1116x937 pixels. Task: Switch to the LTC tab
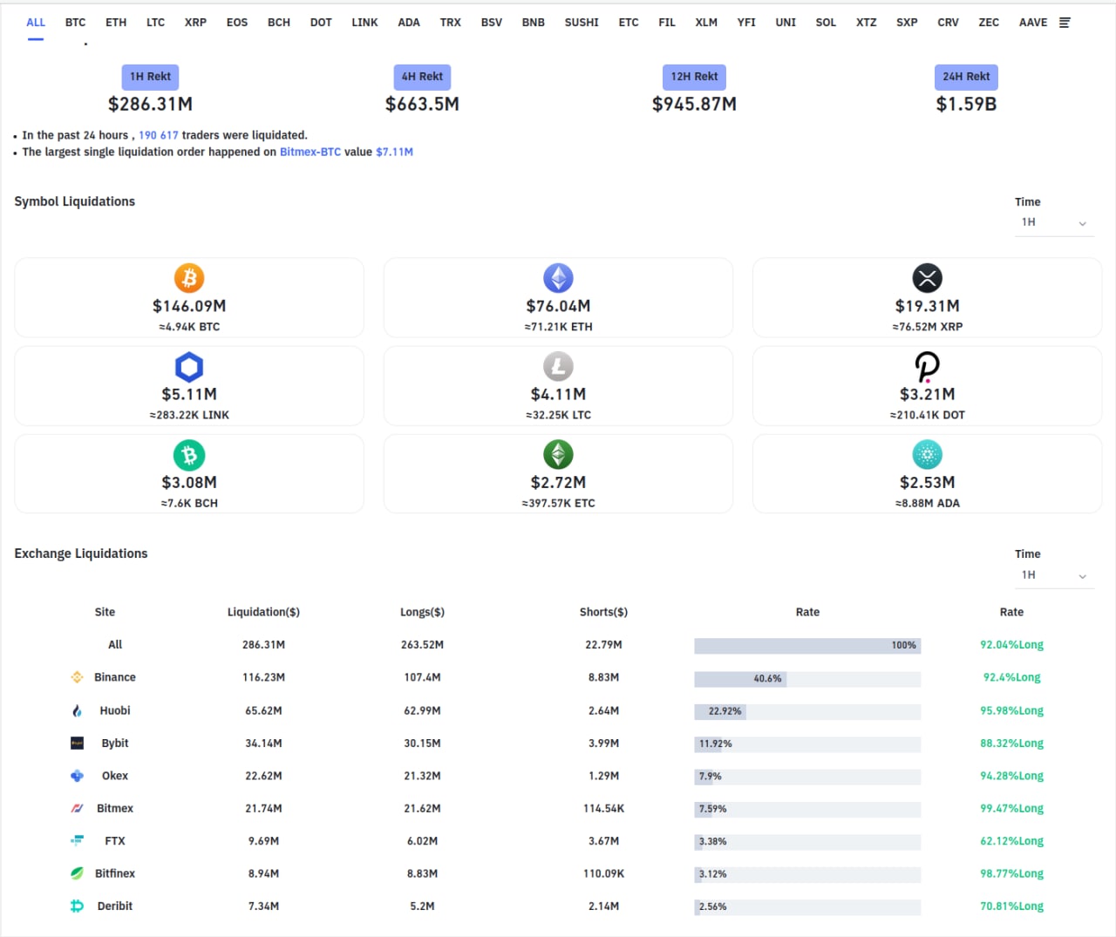pos(155,23)
